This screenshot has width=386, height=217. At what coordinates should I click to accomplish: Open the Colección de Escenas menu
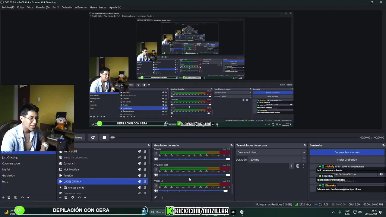[x=74, y=7]
